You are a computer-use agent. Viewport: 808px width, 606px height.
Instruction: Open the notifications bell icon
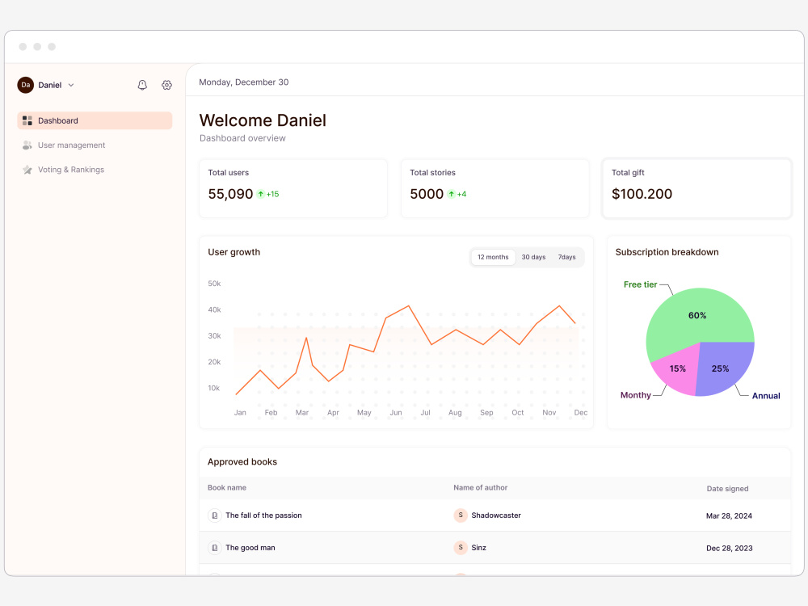point(142,85)
